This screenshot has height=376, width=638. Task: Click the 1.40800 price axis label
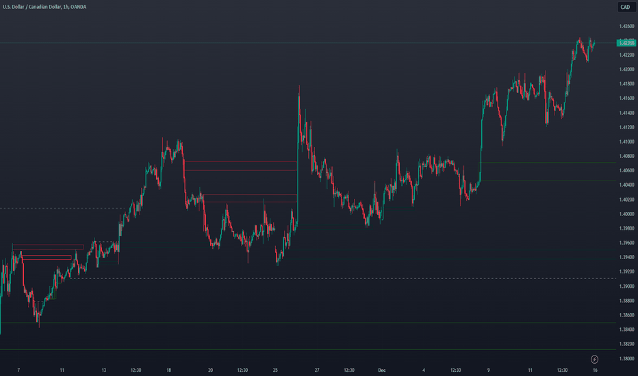click(x=626, y=156)
